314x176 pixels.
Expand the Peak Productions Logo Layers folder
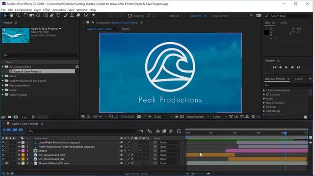tap(3, 81)
